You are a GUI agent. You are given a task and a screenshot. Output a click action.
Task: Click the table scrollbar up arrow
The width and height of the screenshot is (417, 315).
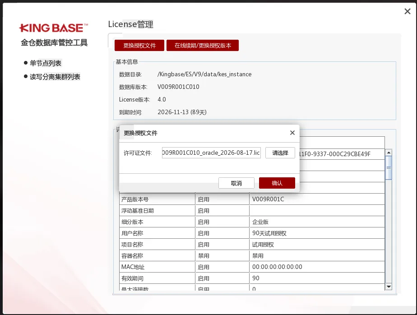[x=389, y=153]
